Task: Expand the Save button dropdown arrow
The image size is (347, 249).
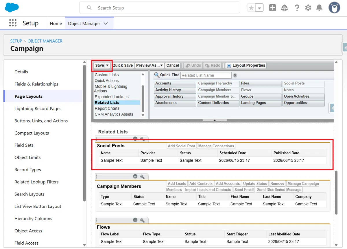Action: [107, 66]
